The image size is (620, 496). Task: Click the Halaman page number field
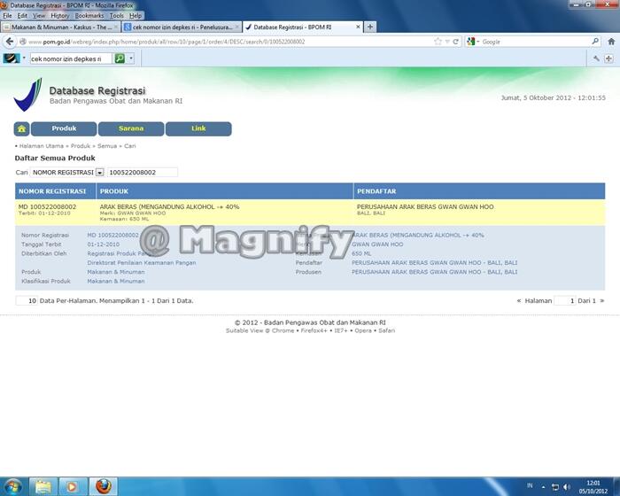click(x=565, y=300)
